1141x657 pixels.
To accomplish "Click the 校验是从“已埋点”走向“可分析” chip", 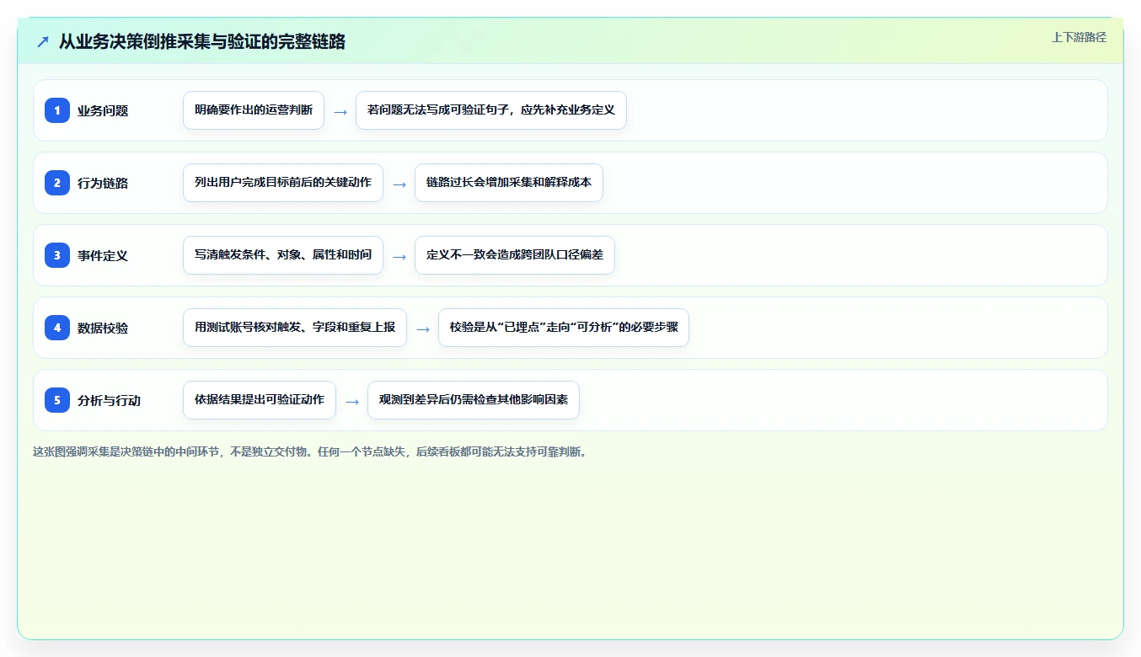I will pyautogui.click(x=564, y=328).
